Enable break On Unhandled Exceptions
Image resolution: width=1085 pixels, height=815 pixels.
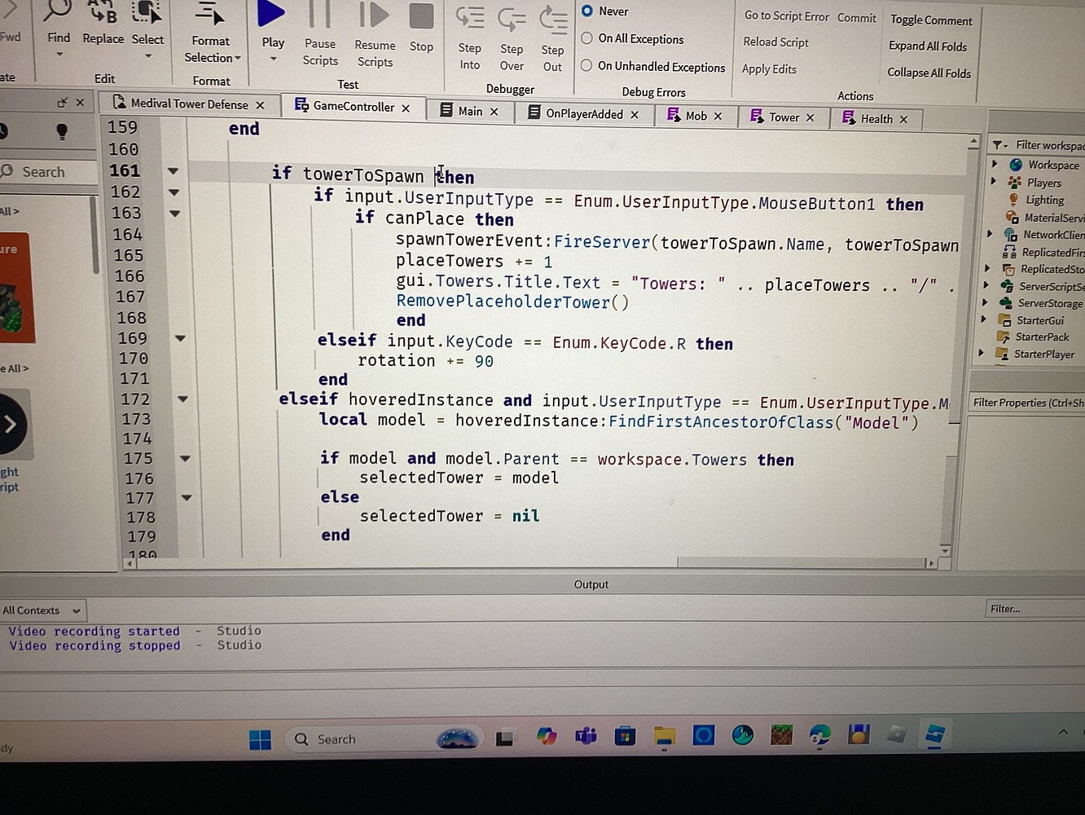click(x=586, y=67)
